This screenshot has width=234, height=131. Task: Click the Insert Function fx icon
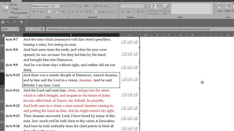(x=42, y=29)
